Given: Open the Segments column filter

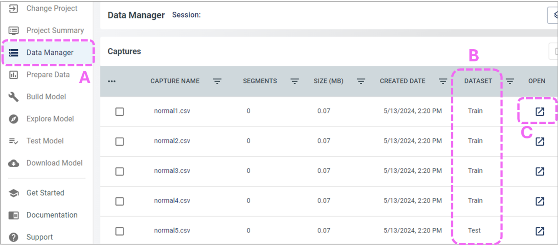Looking at the screenshot, I should (x=295, y=81).
